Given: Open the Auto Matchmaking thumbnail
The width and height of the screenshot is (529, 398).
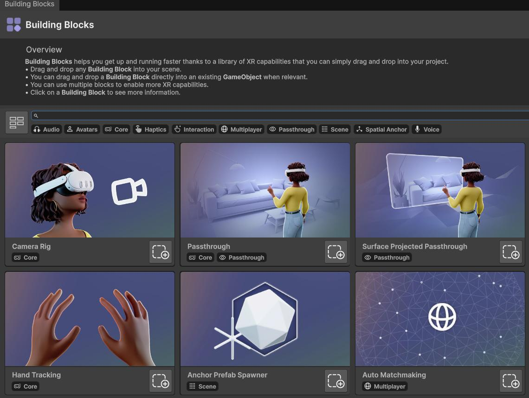Looking at the screenshot, I should (440, 319).
